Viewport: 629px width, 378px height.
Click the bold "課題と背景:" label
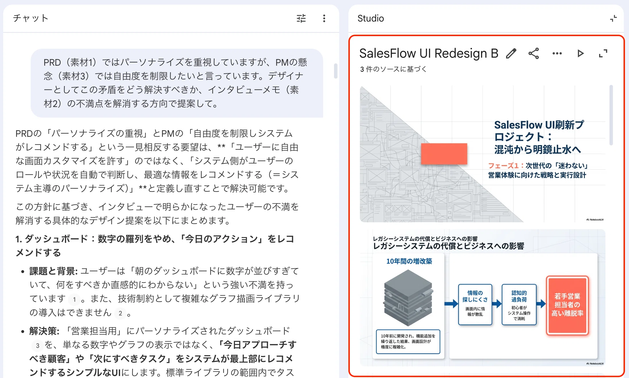pos(53,271)
